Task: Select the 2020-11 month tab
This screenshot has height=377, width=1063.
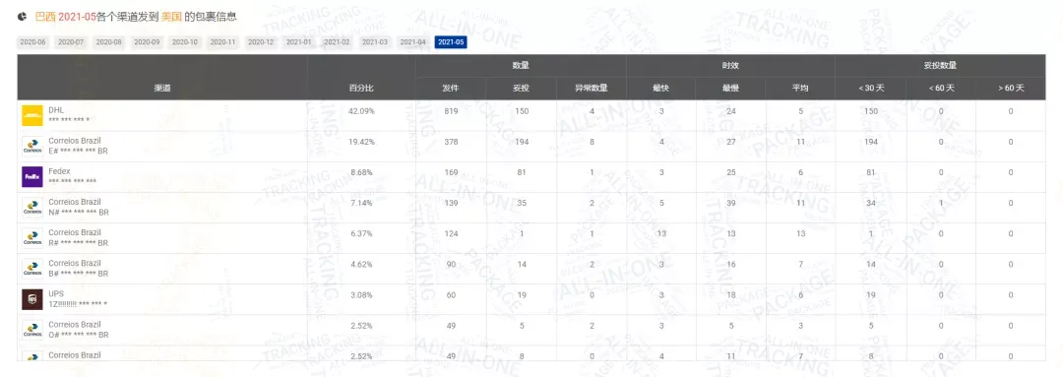Action: tap(223, 42)
